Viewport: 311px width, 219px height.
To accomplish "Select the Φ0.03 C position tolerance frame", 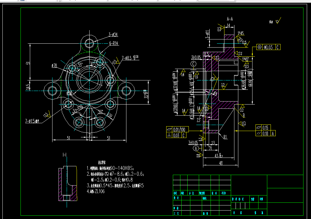I will (268, 47).
